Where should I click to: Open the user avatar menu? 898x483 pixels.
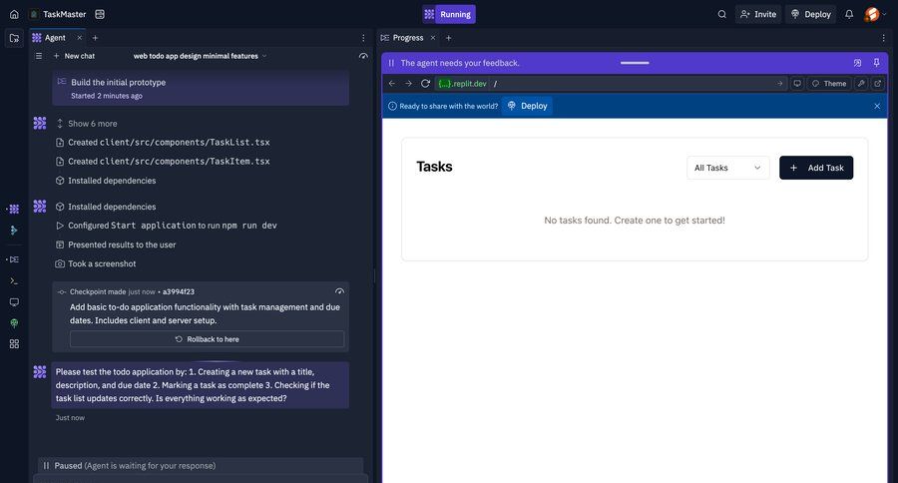(x=875, y=14)
